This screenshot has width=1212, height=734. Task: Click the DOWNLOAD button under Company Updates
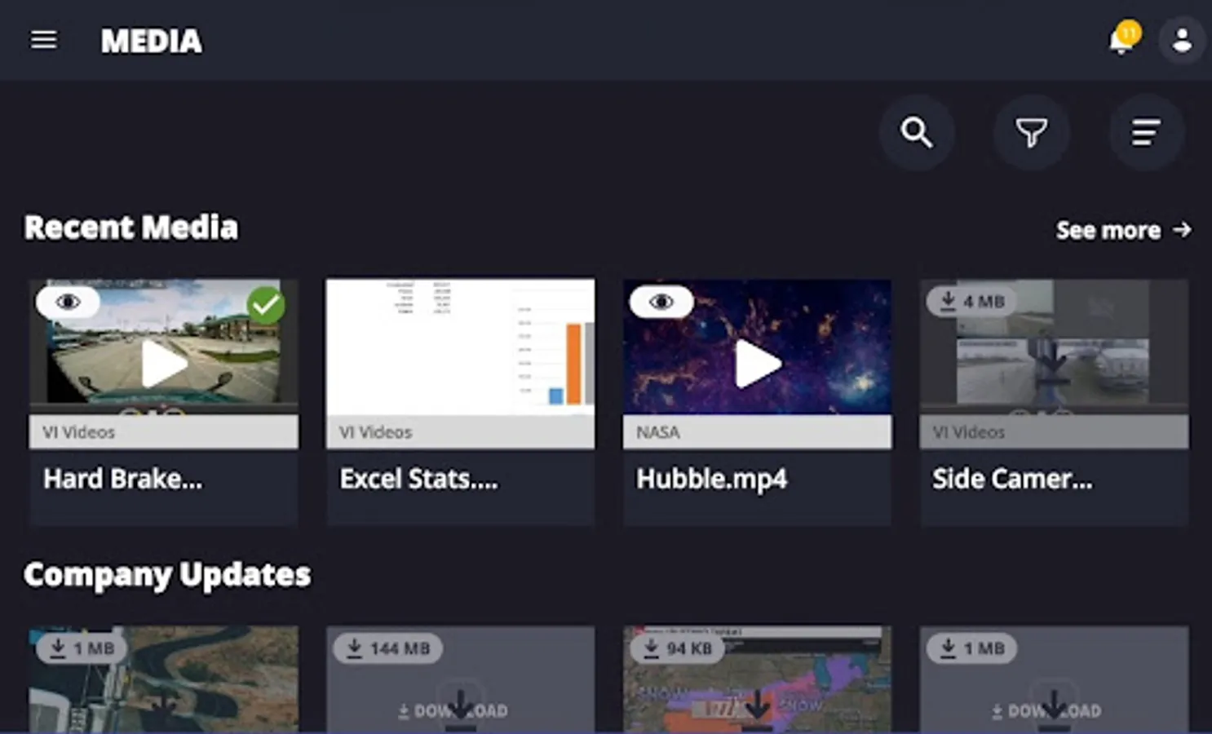pyautogui.click(x=460, y=709)
